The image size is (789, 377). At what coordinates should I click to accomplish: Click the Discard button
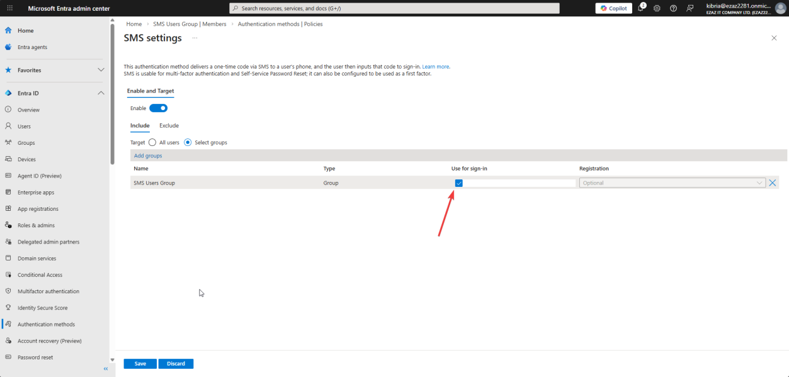click(x=176, y=364)
